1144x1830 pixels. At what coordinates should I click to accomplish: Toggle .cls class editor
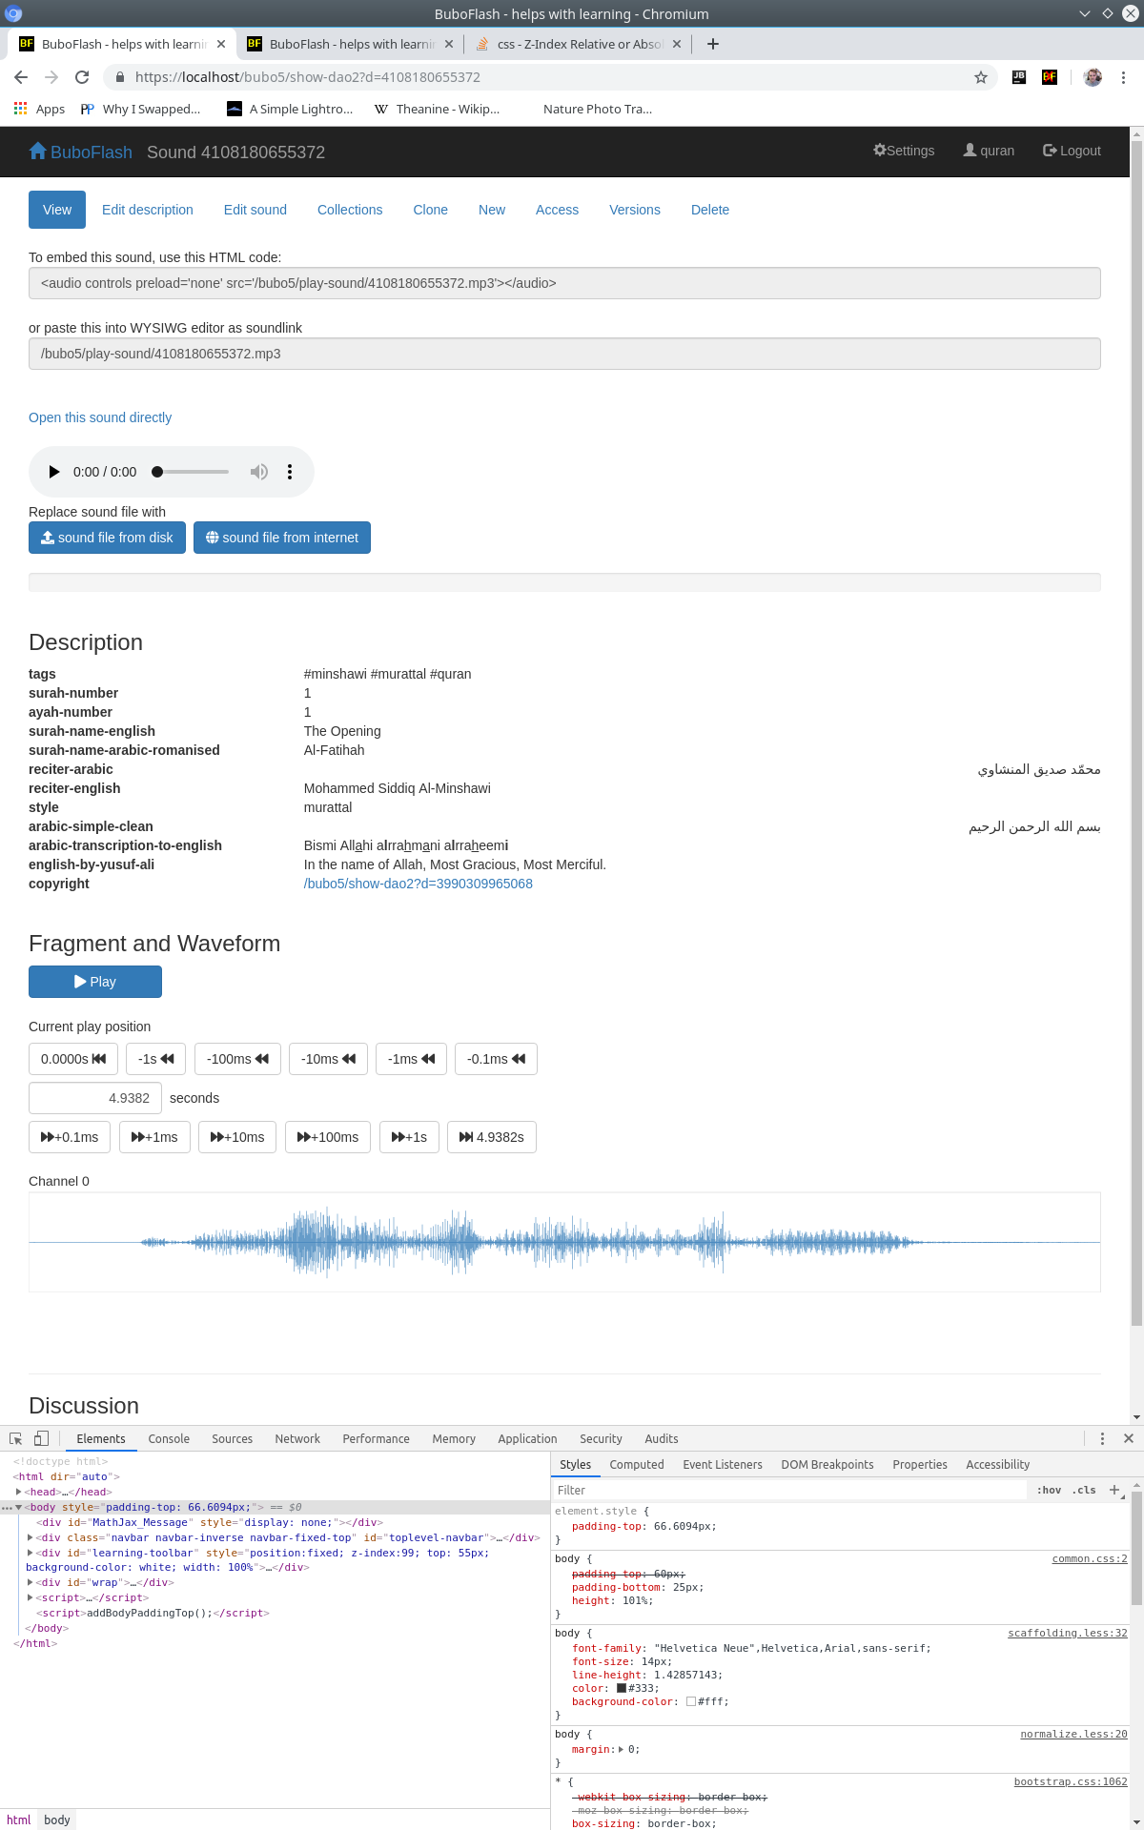1084,1490
